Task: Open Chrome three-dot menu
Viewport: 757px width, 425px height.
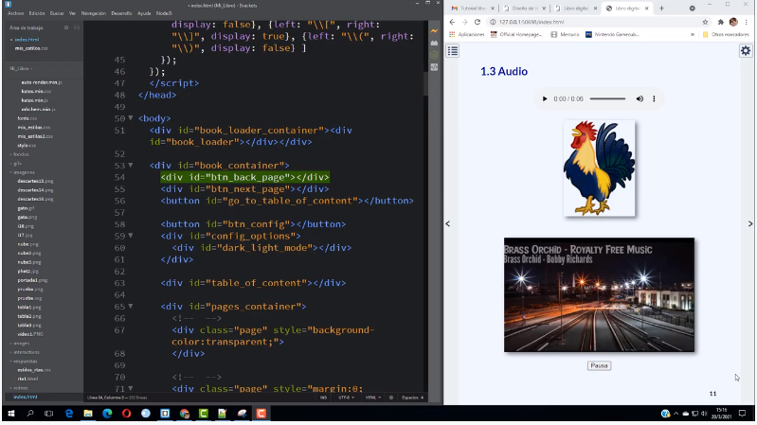Action: [x=747, y=22]
